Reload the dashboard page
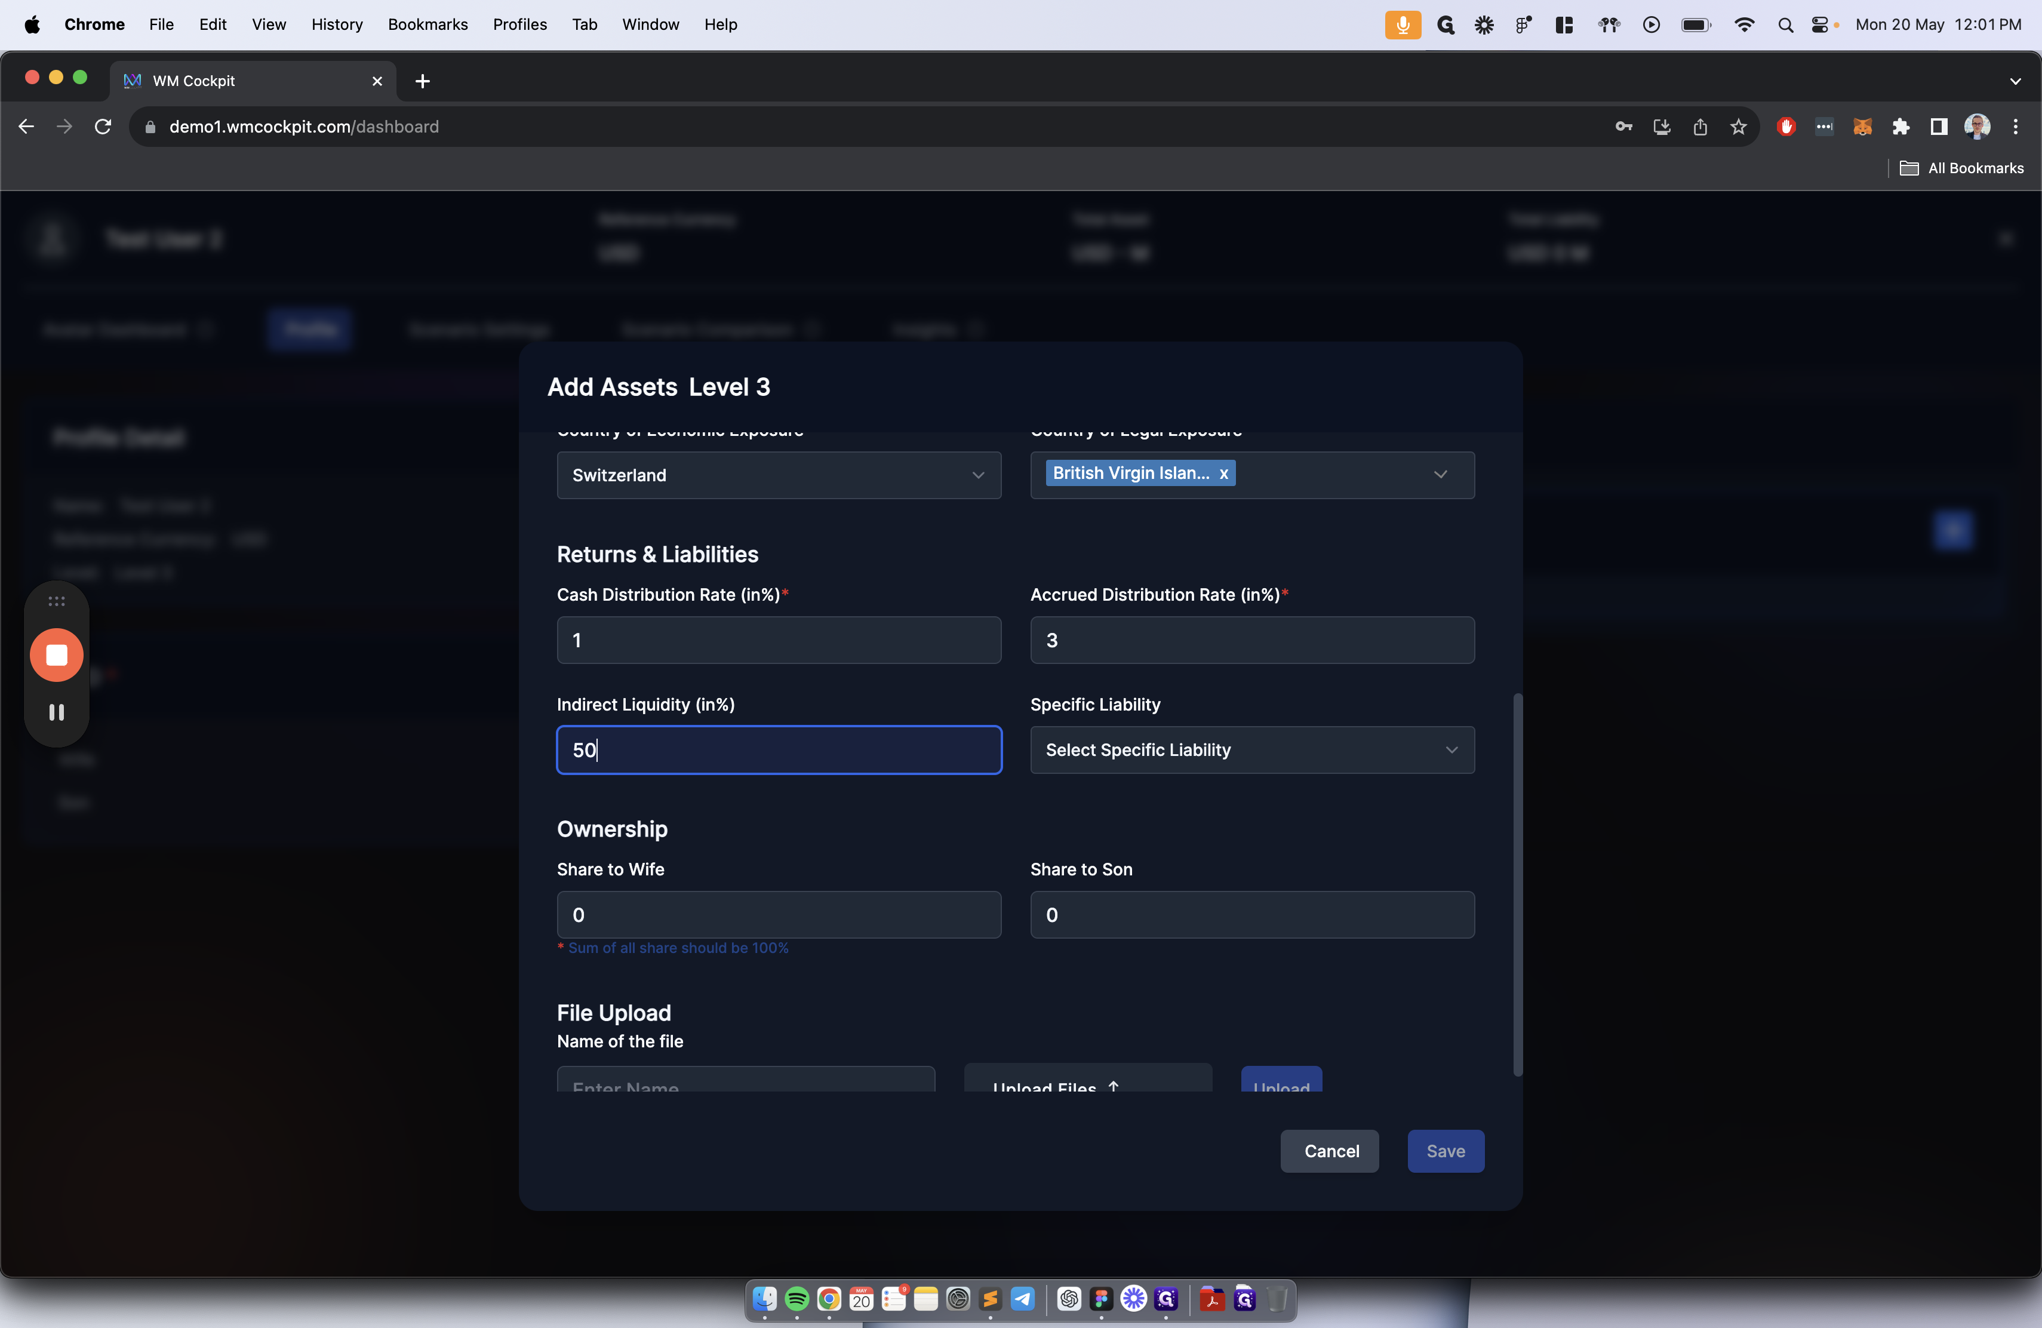The height and width of the screenshot is (1328, 2042). pyautogui.click(x=103, y=127)
